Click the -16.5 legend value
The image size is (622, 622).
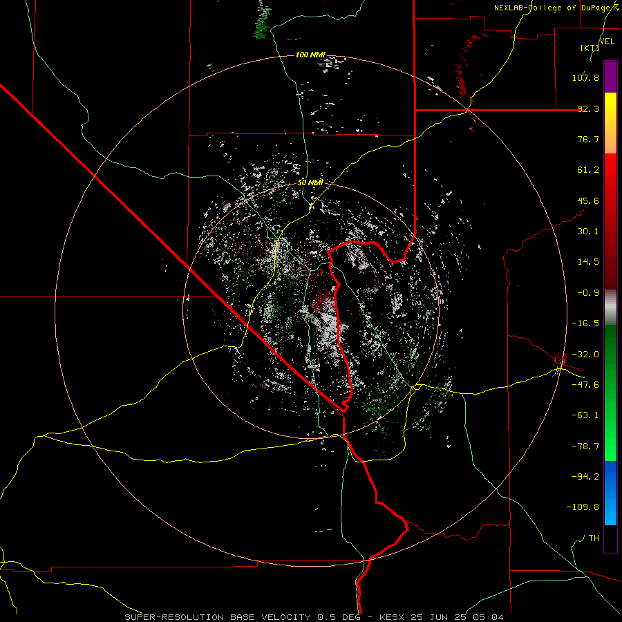585,323
